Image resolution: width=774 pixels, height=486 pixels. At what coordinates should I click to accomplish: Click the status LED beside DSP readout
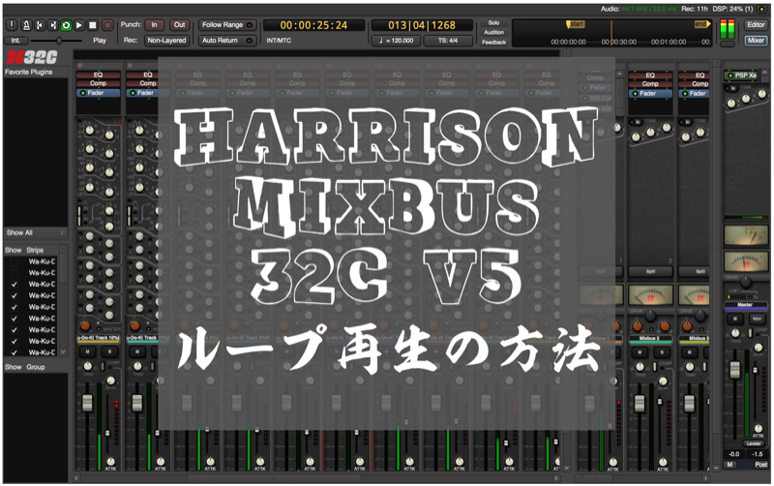pyautogui.click(x=762, y=9)
